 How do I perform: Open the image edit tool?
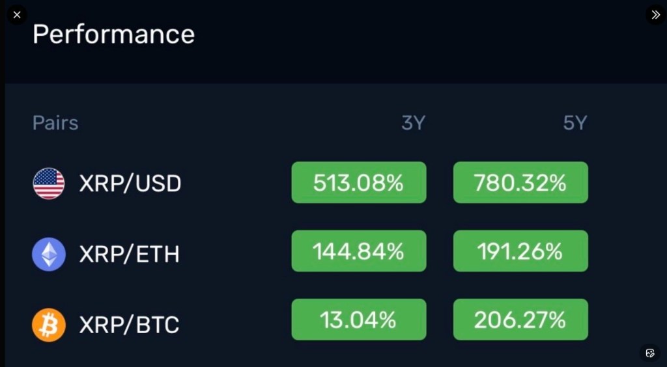(650, 353)
